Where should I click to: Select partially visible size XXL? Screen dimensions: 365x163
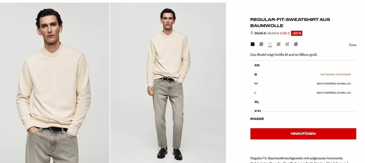click(x=303, y=110)
